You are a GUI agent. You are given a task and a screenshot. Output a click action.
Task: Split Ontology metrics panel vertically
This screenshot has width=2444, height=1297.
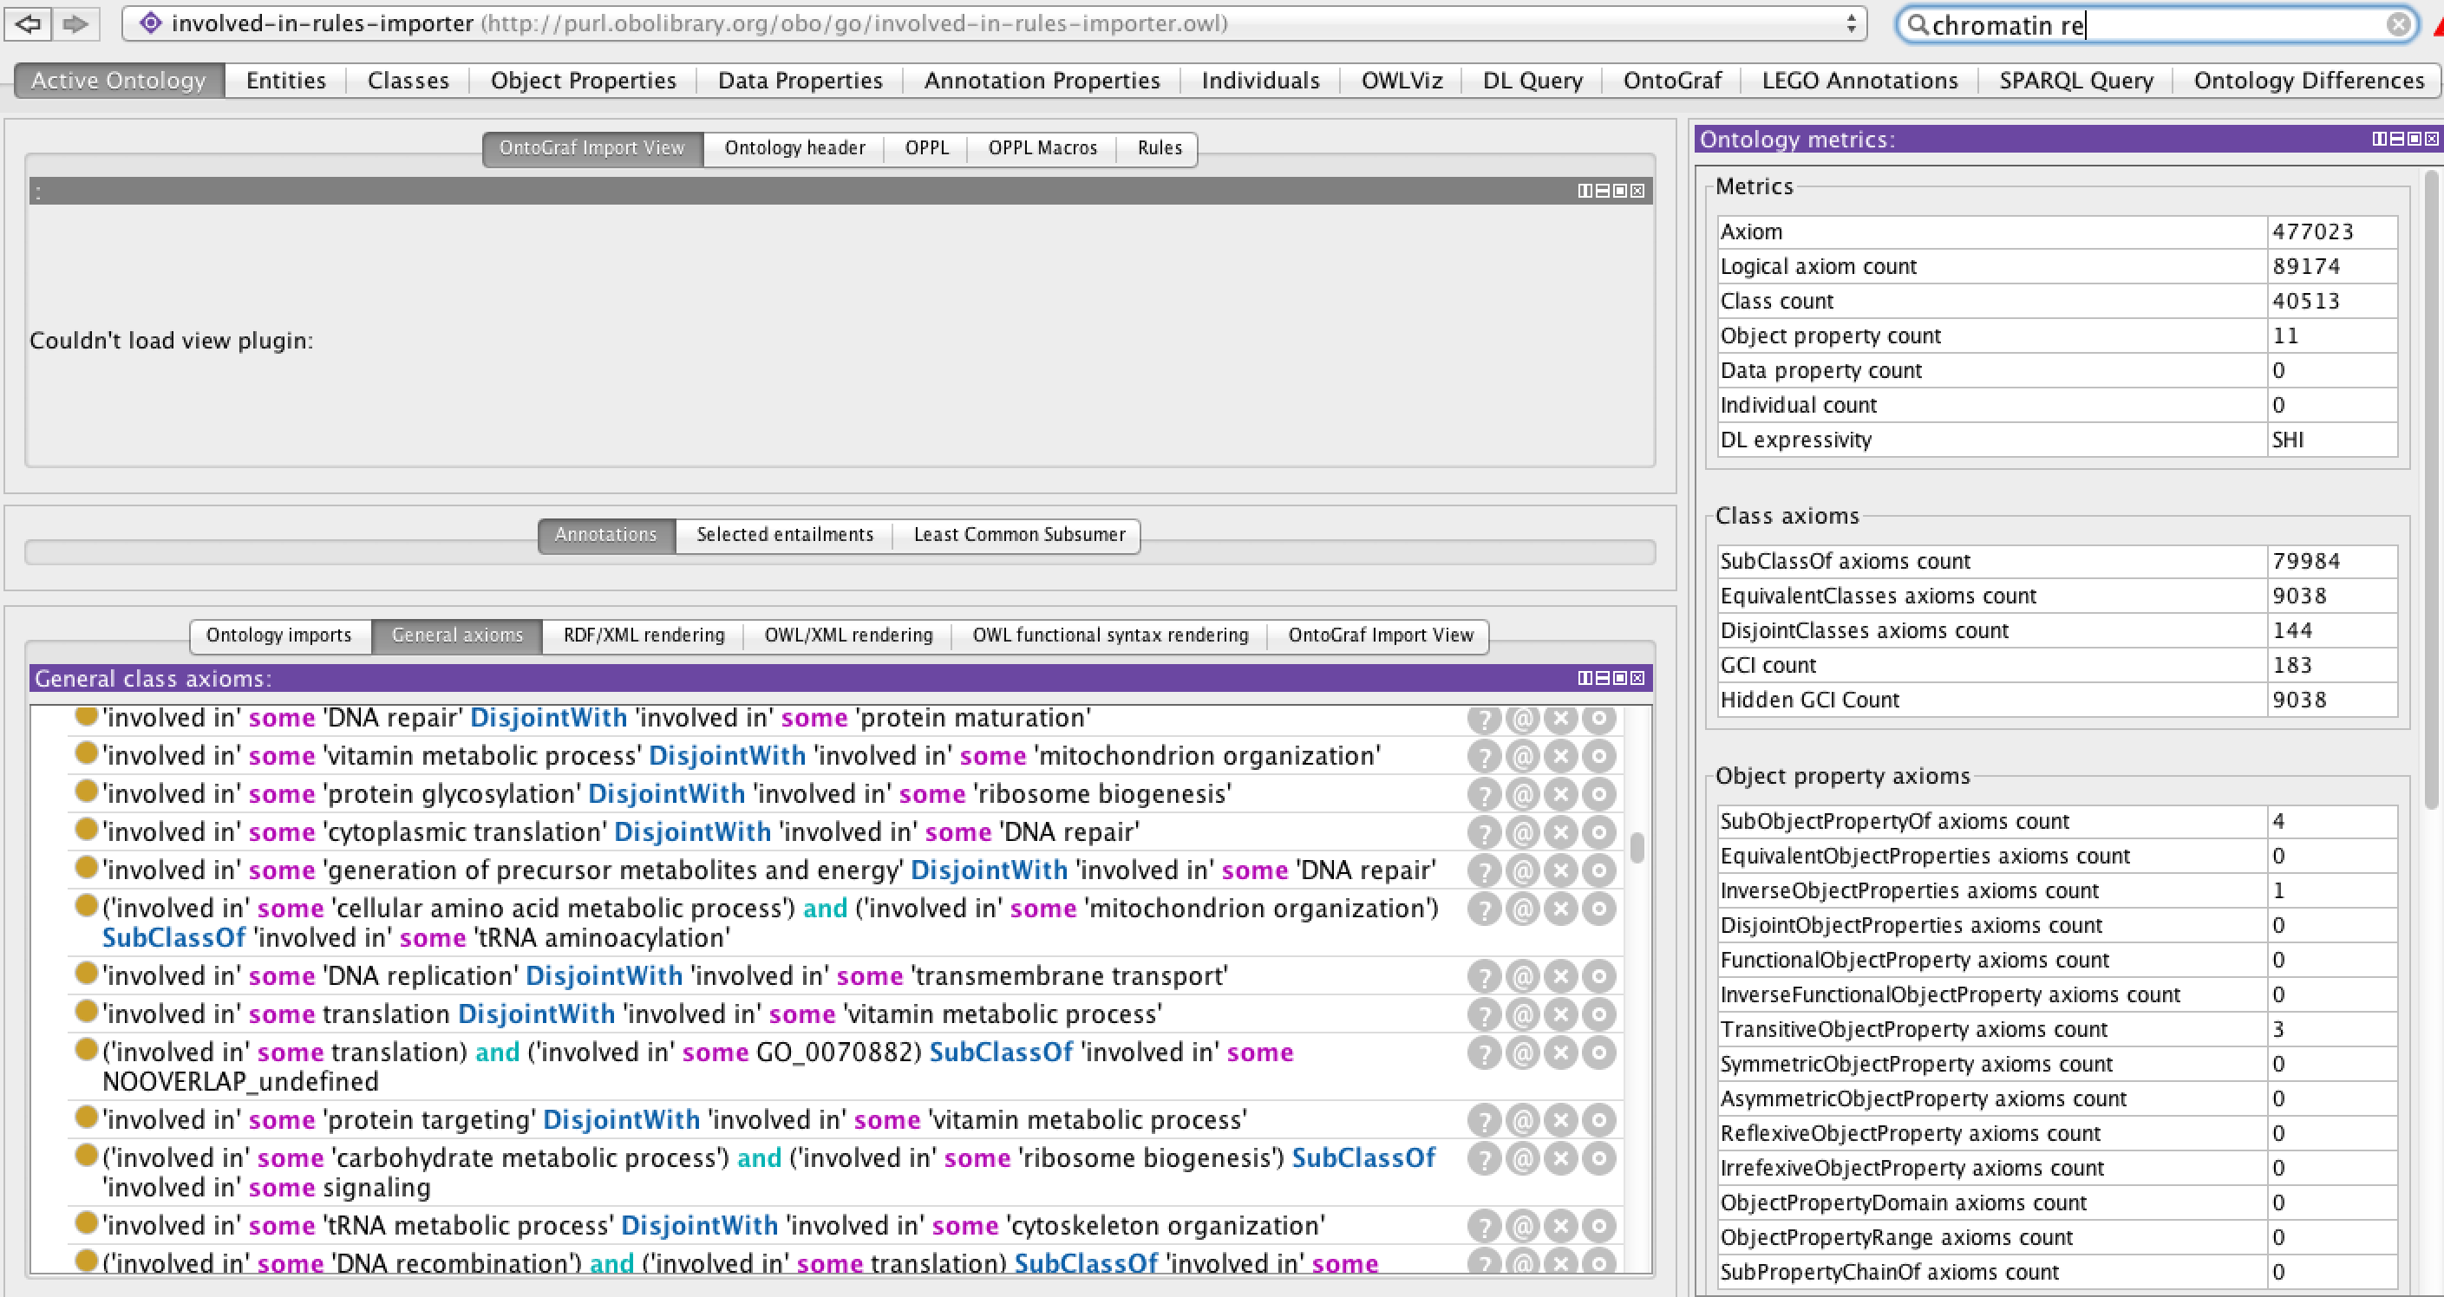[x=2381, y=140]
